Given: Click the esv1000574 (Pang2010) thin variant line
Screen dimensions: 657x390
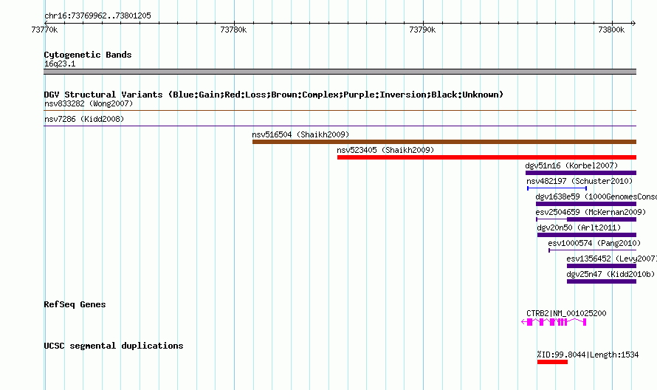Looking at the screenshot, I should pos(593,250).
